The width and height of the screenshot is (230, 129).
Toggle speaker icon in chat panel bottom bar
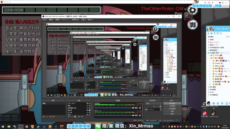coord(214,103)
